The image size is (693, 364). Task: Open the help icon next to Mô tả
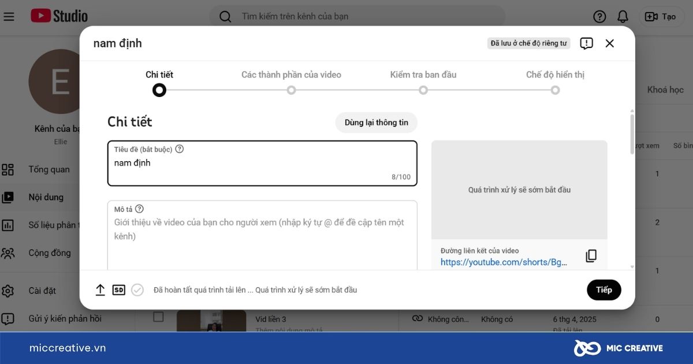pos(139,209)
